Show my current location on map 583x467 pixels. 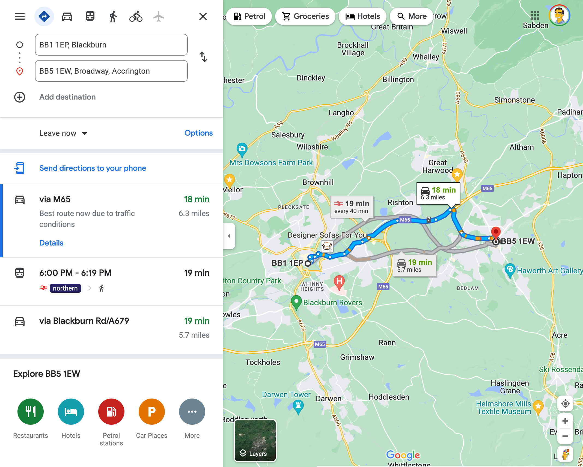tap(565, 403)
